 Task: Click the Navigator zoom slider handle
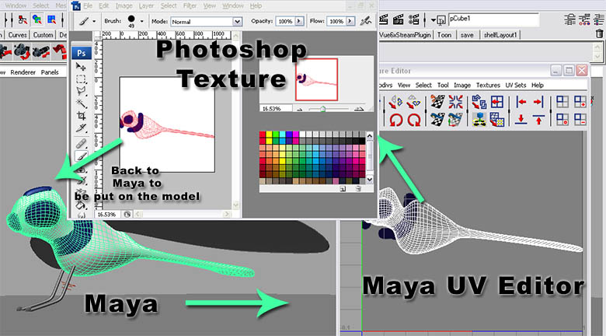point(322,110)
